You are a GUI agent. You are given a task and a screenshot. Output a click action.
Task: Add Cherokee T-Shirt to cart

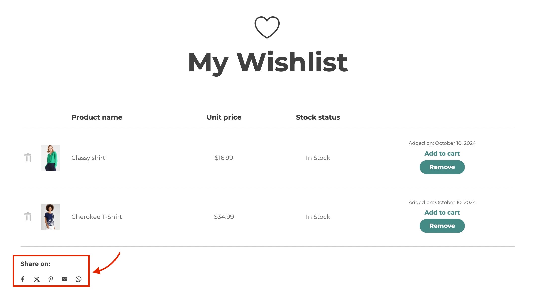(x=442, y=213)
